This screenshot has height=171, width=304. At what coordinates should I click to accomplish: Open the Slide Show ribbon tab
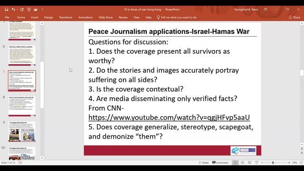pyautogui.click(x=105, y=17)
